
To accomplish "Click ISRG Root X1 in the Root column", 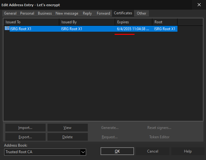I will [x=165, y=29].
